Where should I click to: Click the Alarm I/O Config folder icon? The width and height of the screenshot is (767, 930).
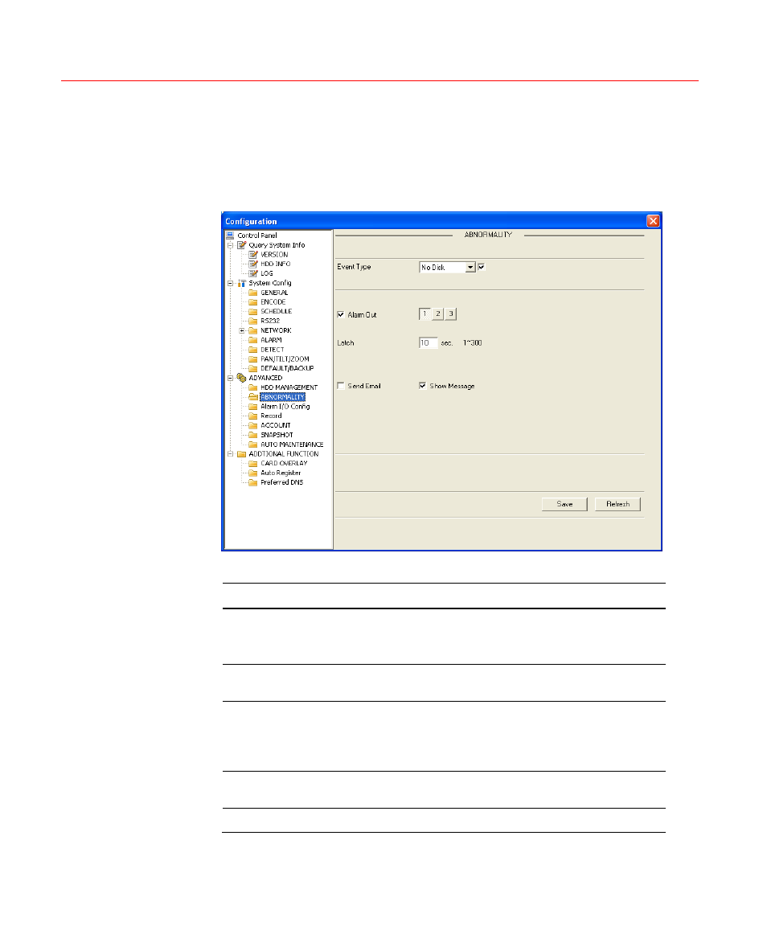[253, 406]
